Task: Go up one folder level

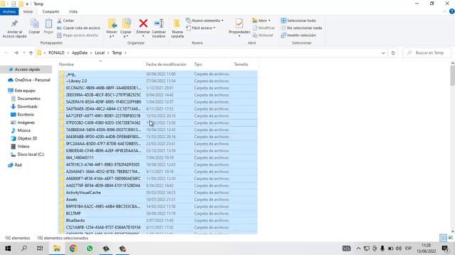Action: pyautogui.click(x=31, y=53)
